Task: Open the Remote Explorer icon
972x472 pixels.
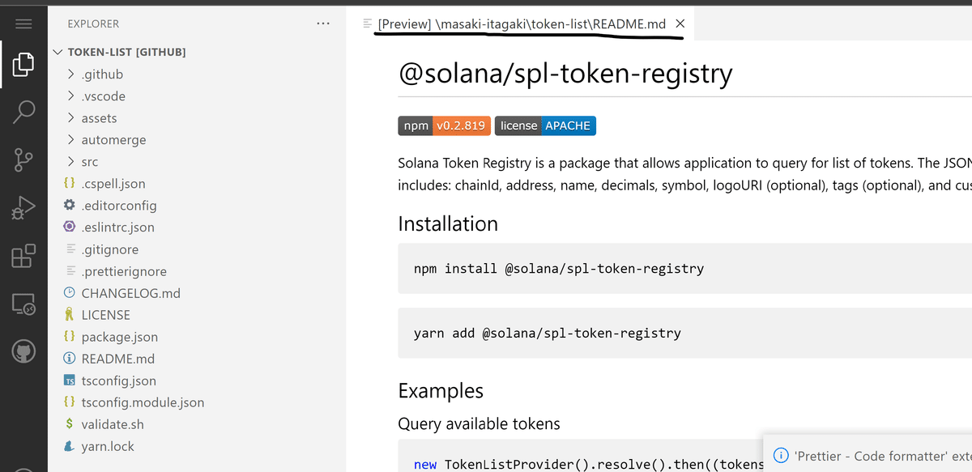Action: (x=23, y=304)
